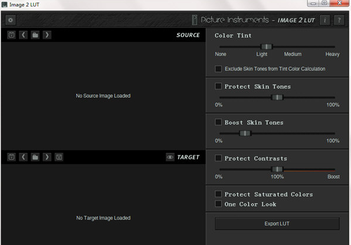This screenshot has width=351, height=245.
Task: Enable Protect Skin Tones checkbox
Action: pos(218,86)
